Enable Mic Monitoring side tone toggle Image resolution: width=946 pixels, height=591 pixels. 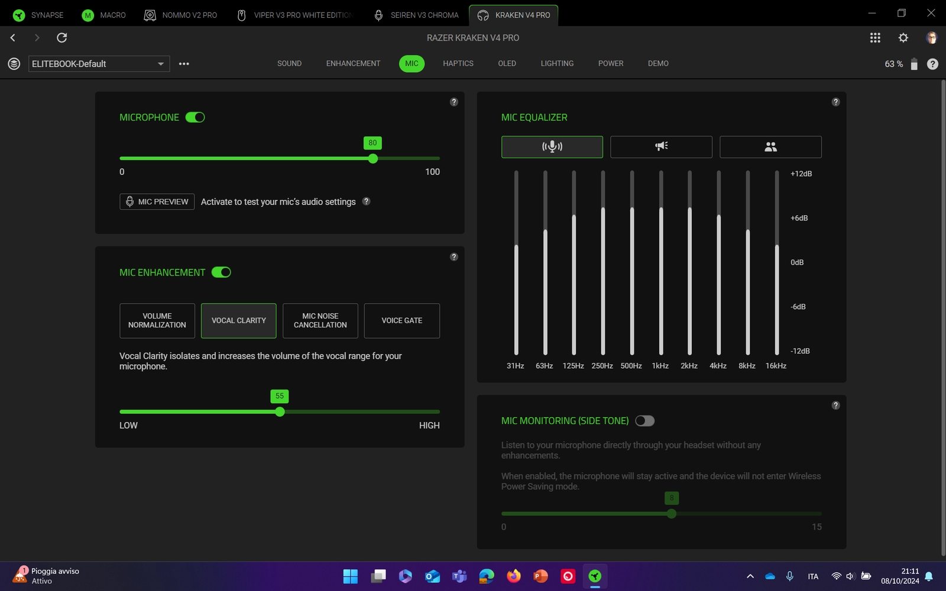click(644, 421)
